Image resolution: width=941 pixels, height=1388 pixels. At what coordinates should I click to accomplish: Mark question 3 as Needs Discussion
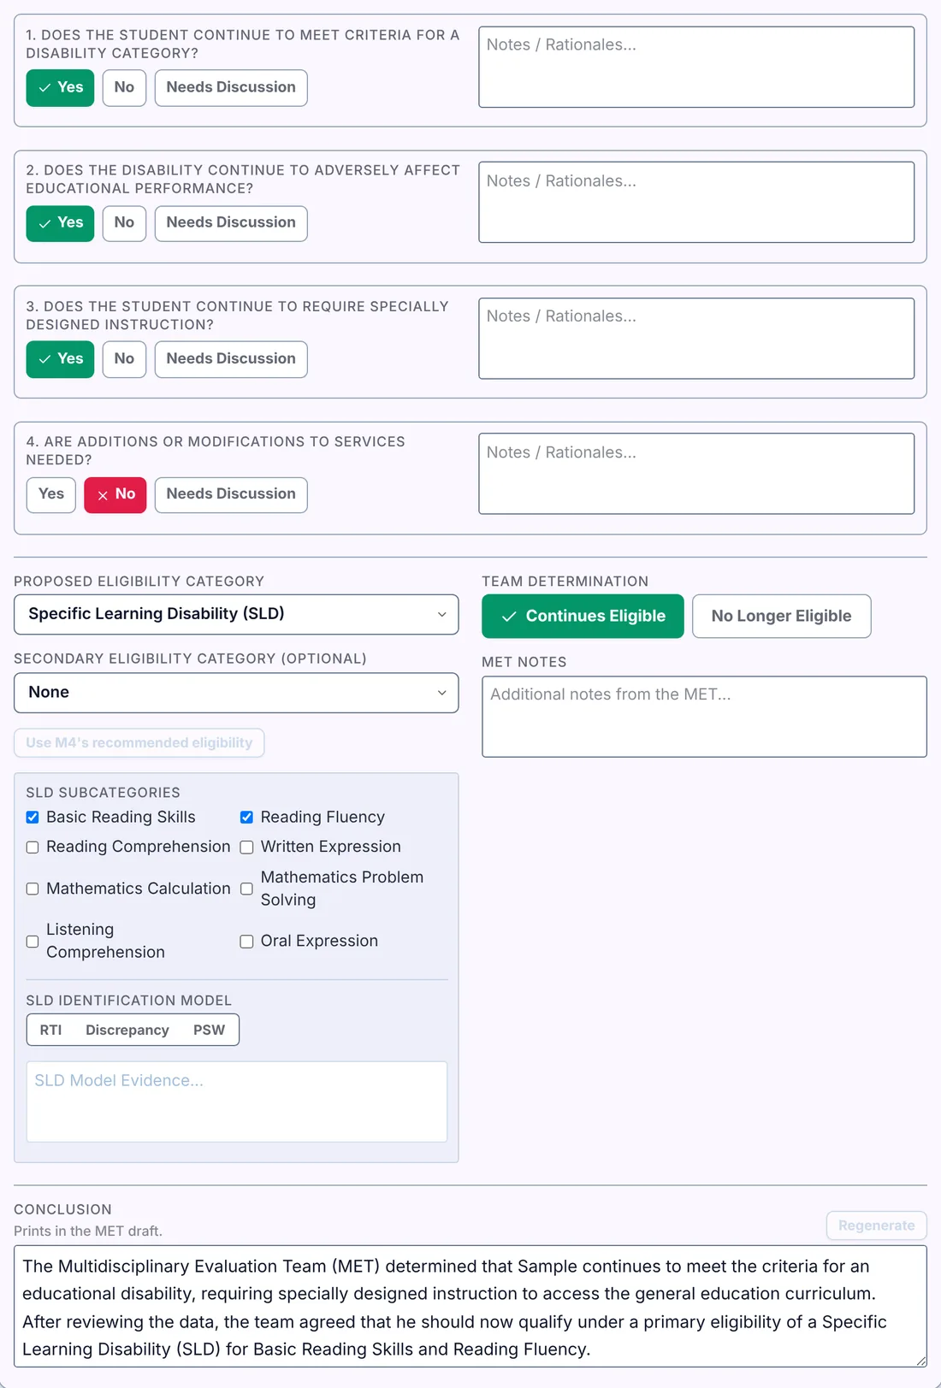point(231,359)
